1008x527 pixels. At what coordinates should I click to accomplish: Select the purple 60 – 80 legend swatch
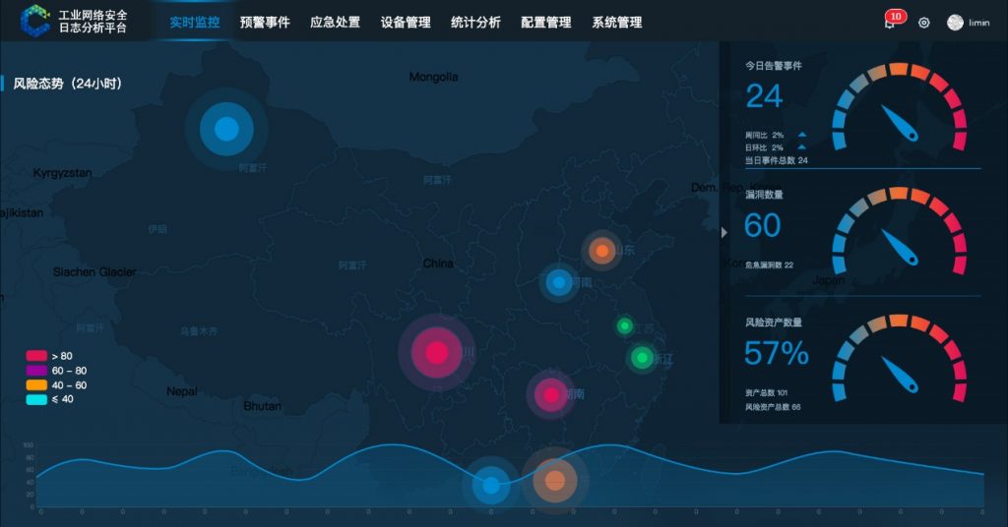click(36, 371)
